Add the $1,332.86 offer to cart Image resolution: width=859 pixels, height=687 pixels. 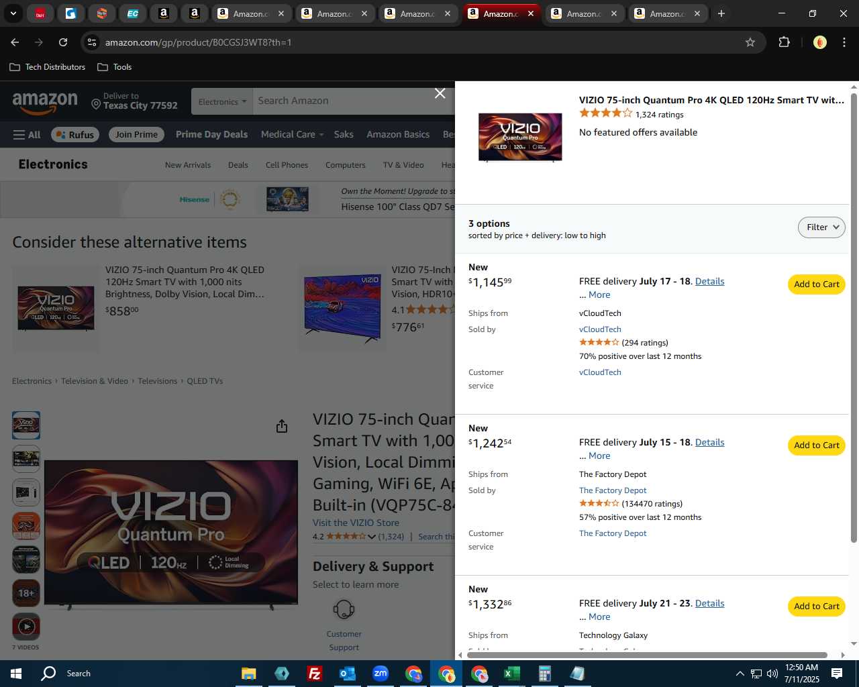[x=817, y=606]
